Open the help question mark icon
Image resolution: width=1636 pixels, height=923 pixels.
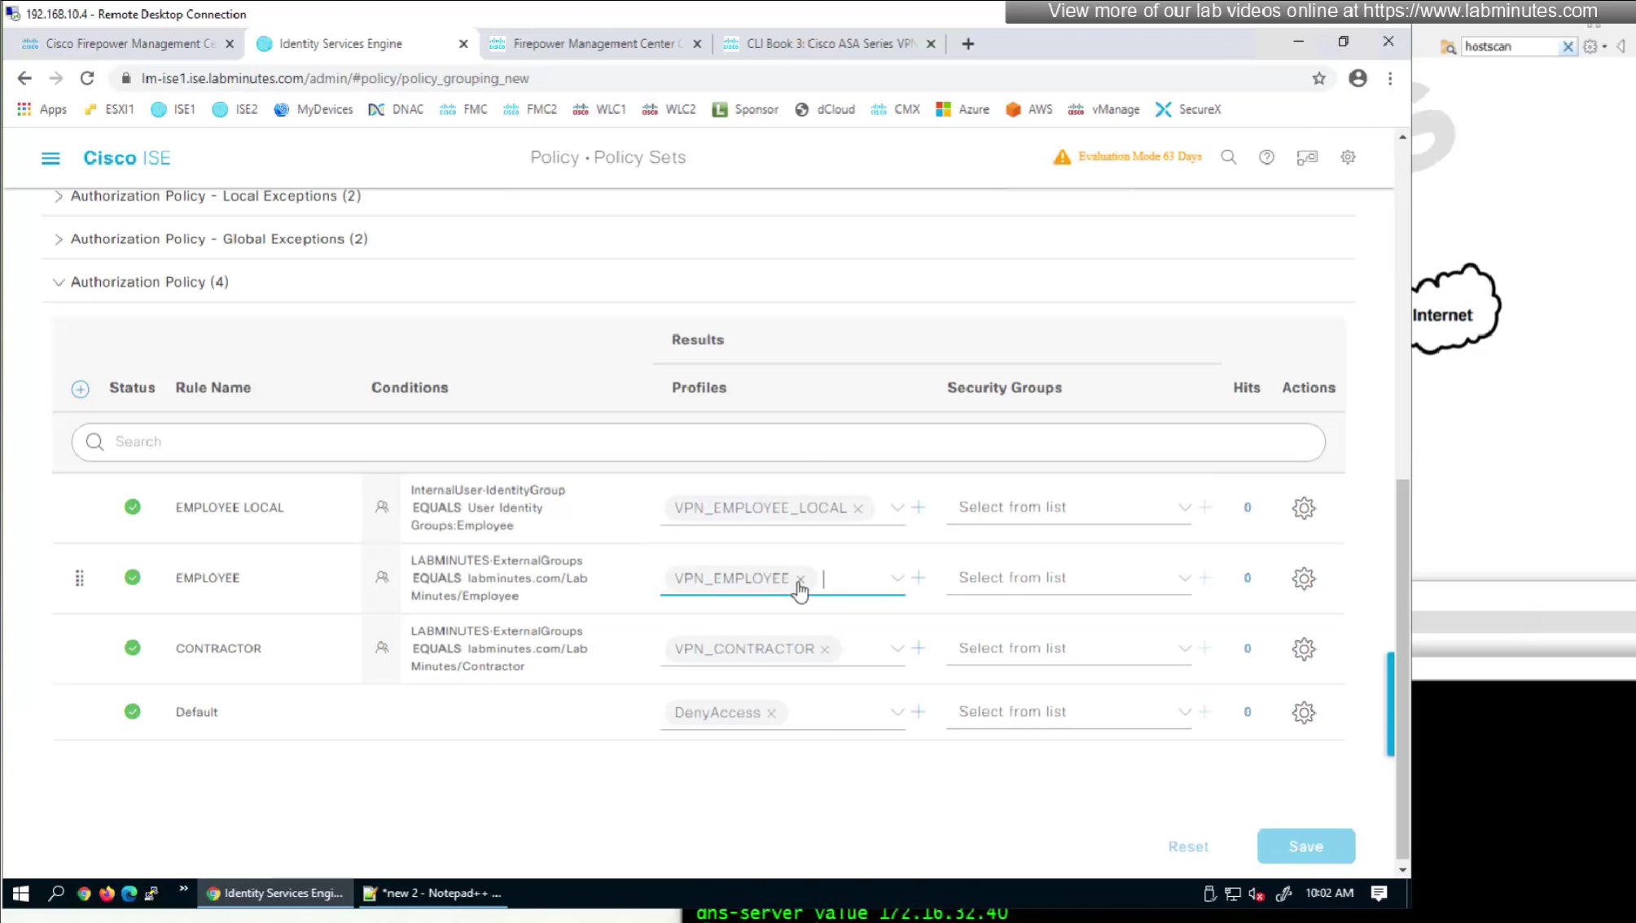1266,157
